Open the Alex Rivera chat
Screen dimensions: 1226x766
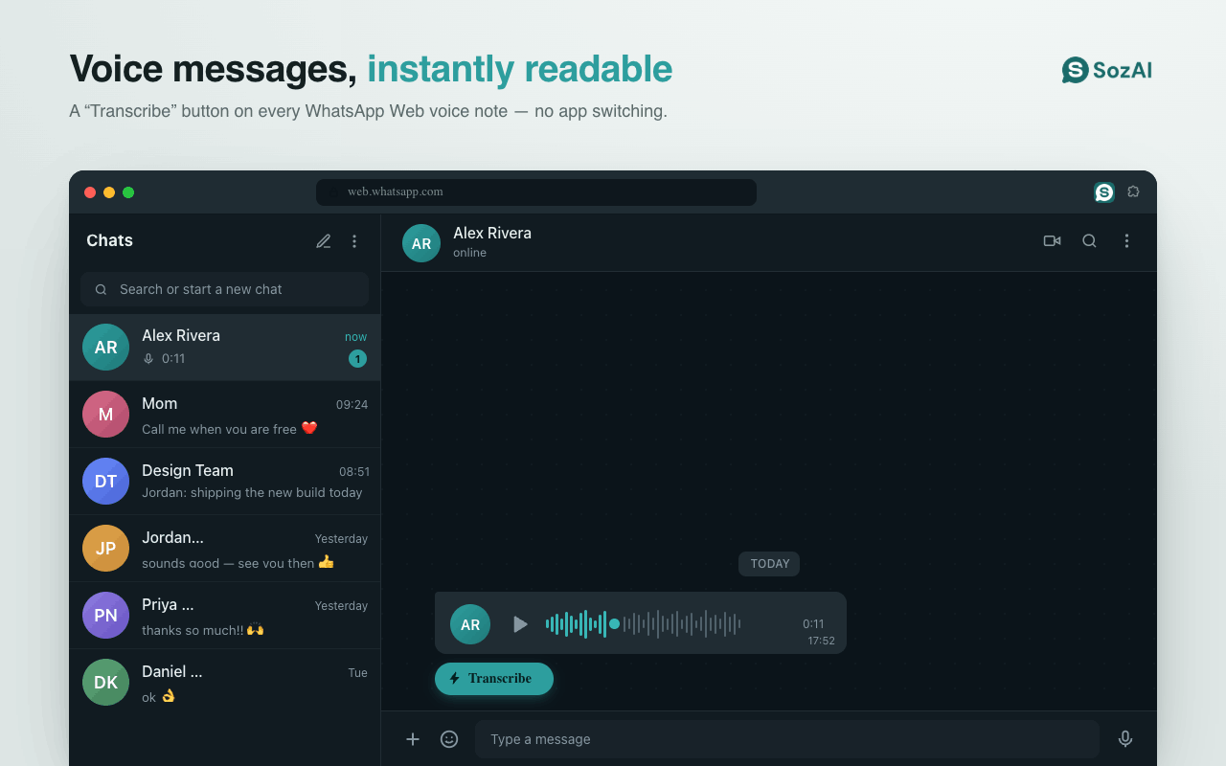225,348
